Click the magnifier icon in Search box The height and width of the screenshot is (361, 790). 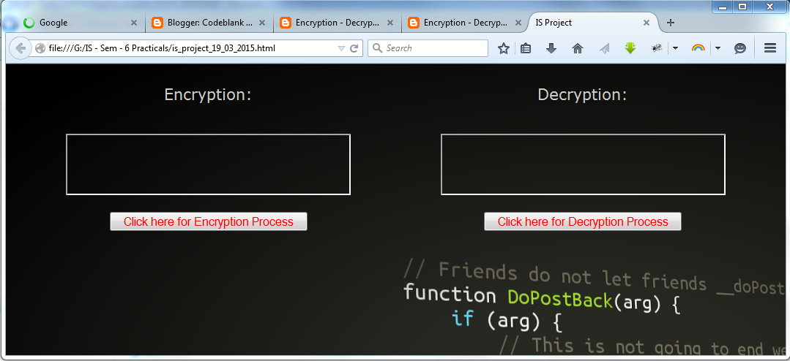tap(378, 48)
